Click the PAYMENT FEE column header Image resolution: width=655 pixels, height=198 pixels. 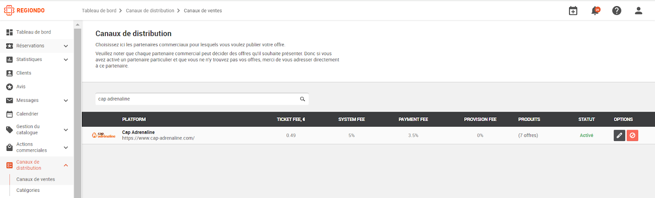413,119
